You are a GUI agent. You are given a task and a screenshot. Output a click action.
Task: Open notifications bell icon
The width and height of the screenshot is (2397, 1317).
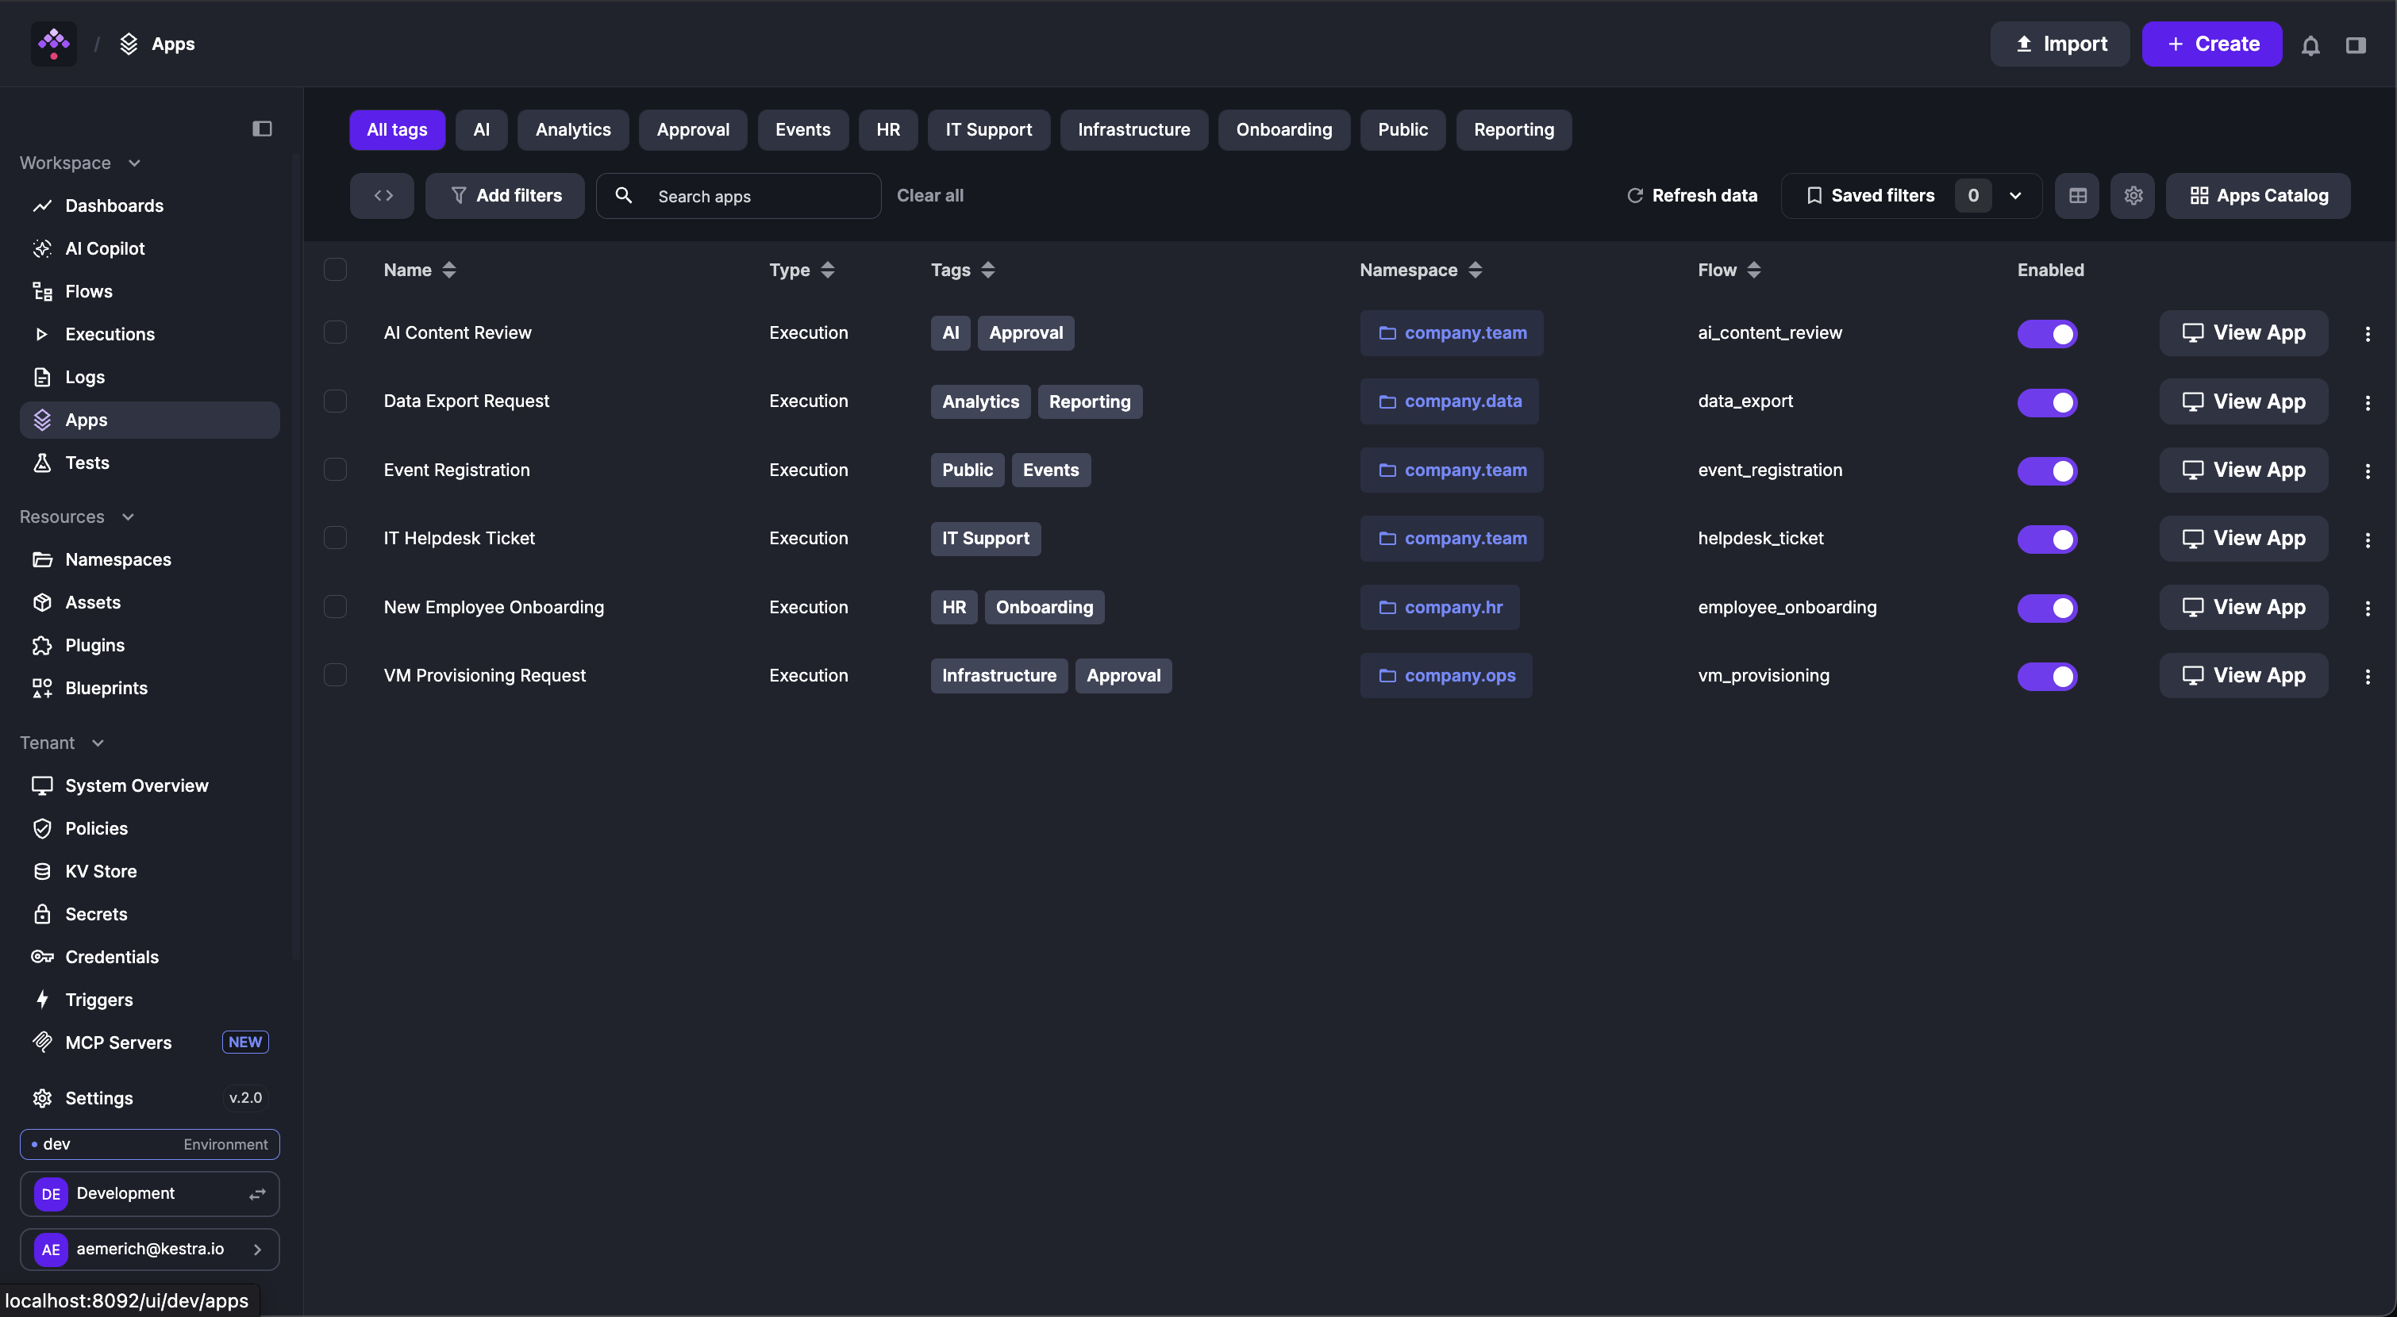click(x=2310, y=44)
